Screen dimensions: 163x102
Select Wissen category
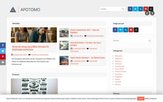tap(118, 84)
